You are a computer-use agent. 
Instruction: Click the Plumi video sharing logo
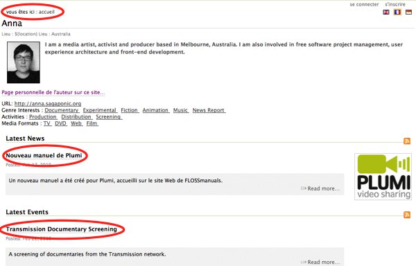(383, 177)
